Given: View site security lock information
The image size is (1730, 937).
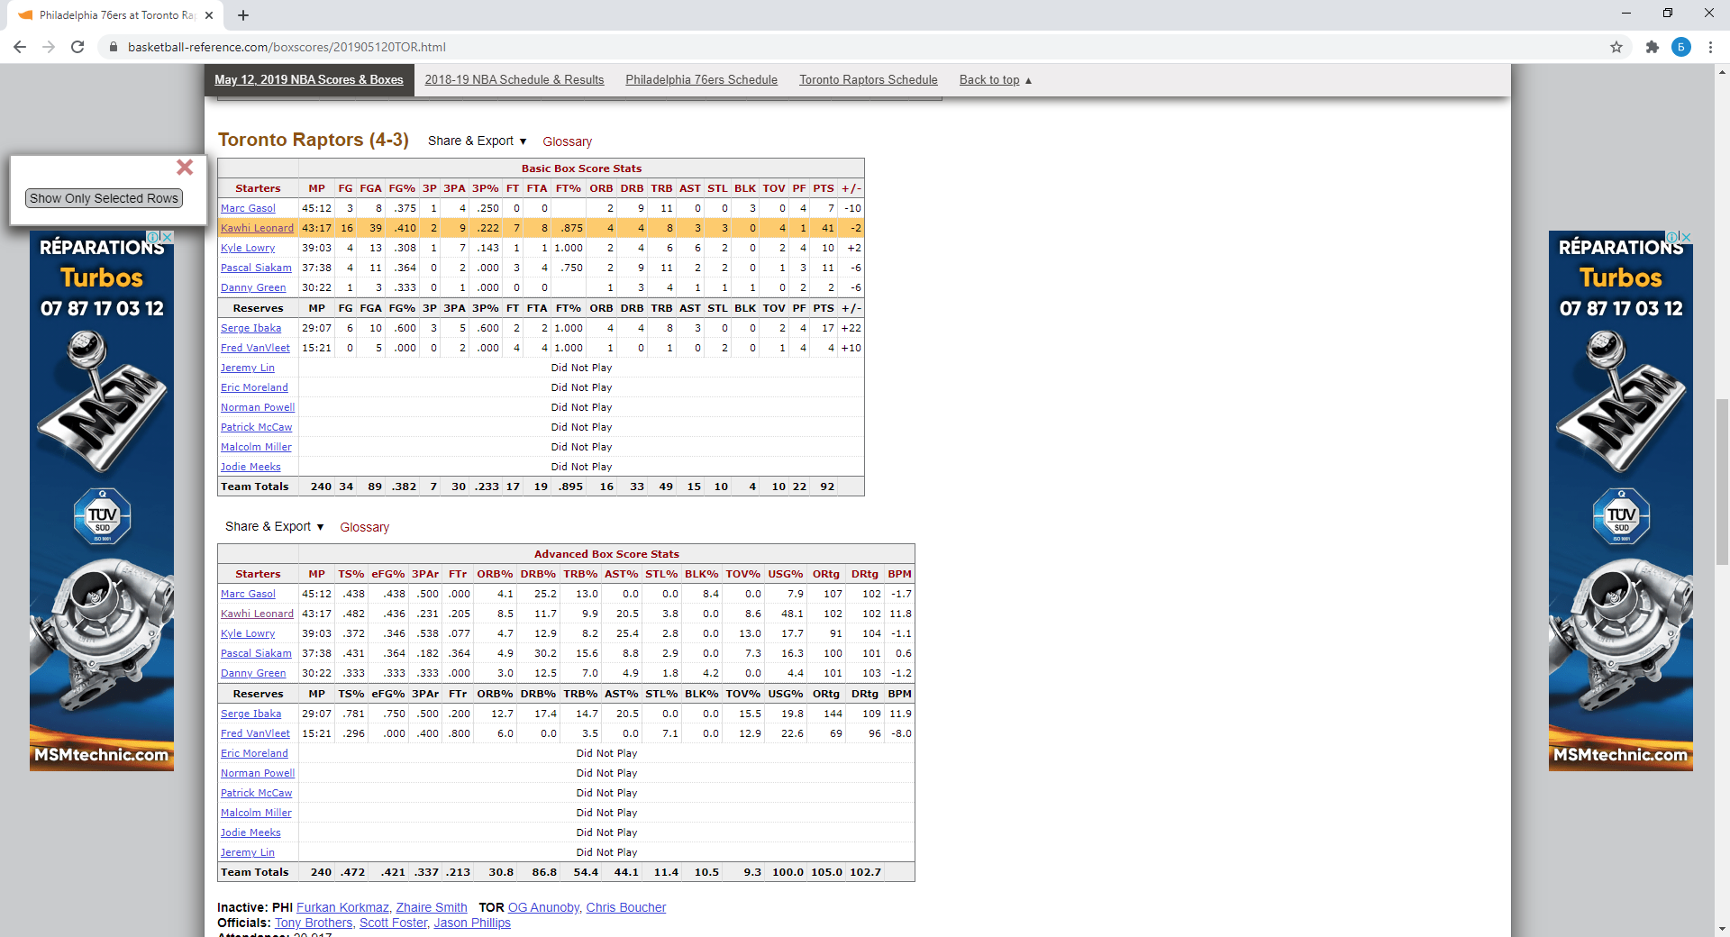Looking at the screenshot, I should click(x=114, y=47).
